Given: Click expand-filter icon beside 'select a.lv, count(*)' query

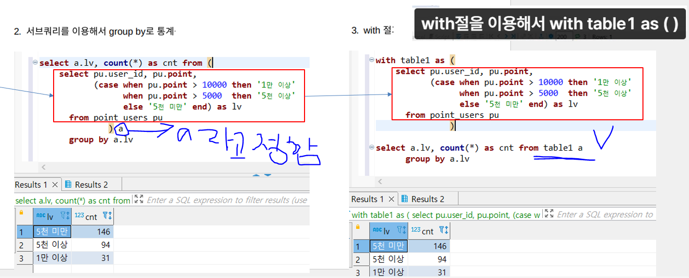Looking at the screenshot, I should click(139, 200).
